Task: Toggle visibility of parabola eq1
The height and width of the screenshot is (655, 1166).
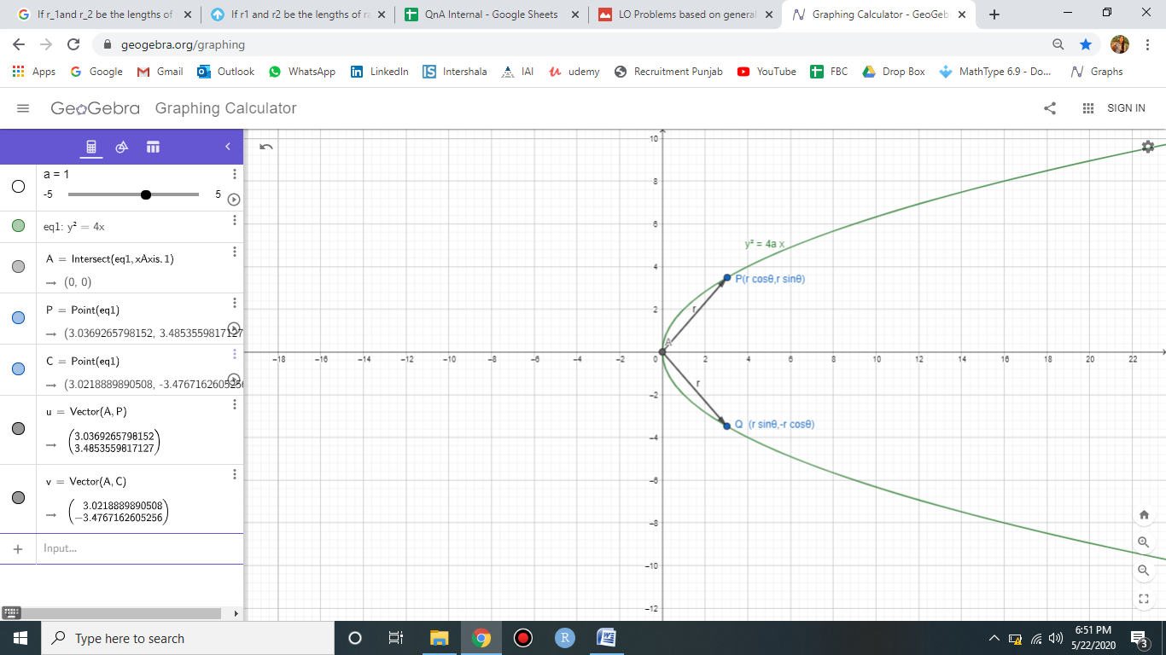Action: 18,226
